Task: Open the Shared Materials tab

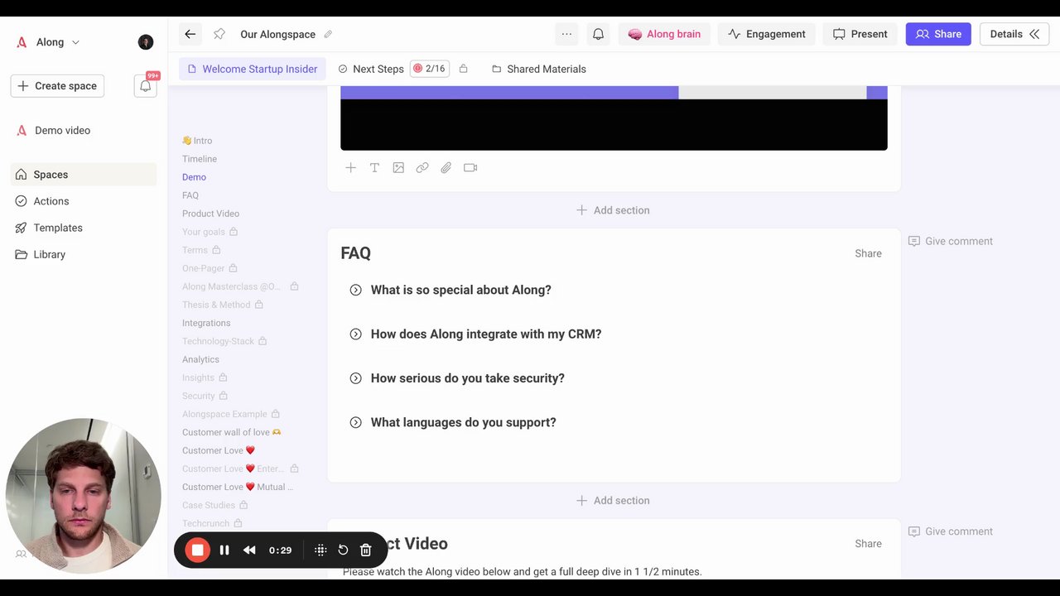Action: 539,69
